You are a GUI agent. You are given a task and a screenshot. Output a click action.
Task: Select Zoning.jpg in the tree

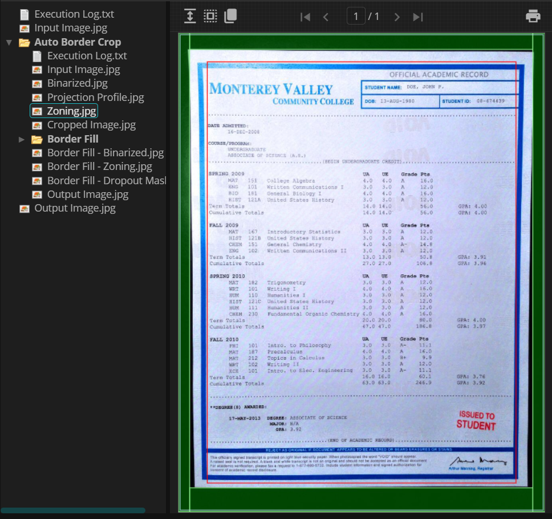click(x=71, y=111)
